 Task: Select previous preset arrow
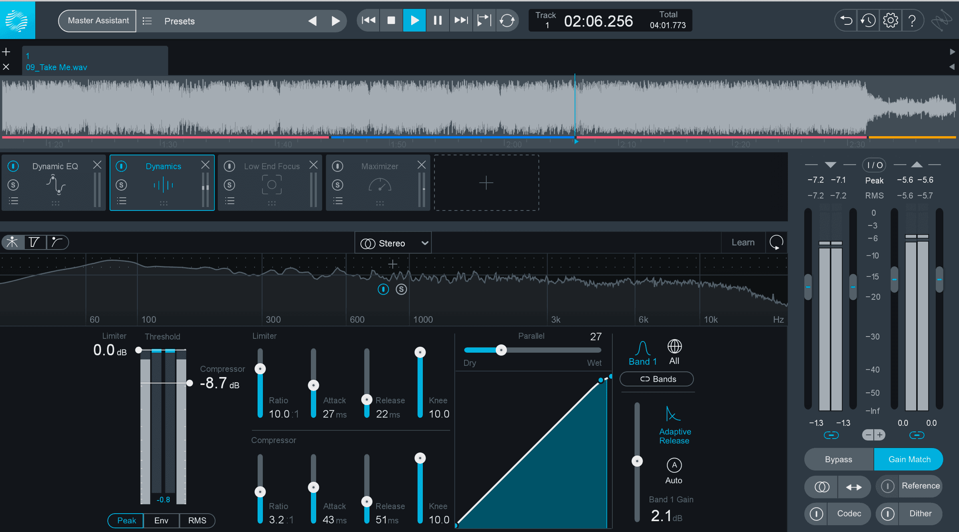point(312,21)
